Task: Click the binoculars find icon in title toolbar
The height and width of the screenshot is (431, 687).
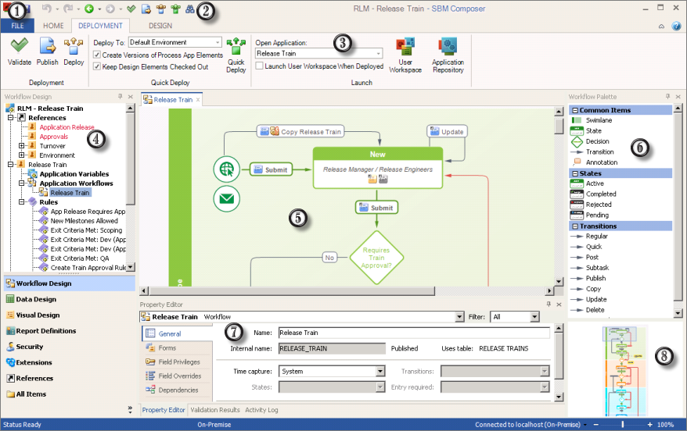Action: [189, 9]
